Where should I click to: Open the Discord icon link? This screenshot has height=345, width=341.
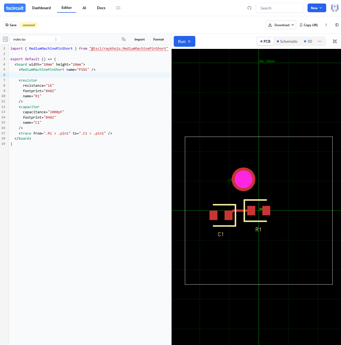(x=118, y=8)
